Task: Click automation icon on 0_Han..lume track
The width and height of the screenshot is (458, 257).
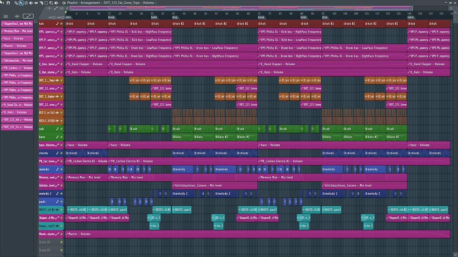Action: click(57, 64)
